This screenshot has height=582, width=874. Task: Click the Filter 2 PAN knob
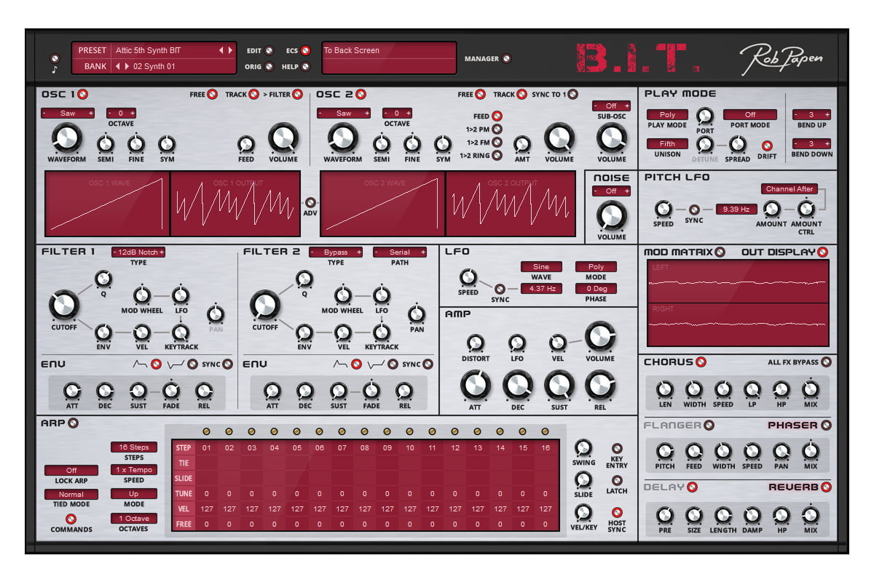point(416,314)
